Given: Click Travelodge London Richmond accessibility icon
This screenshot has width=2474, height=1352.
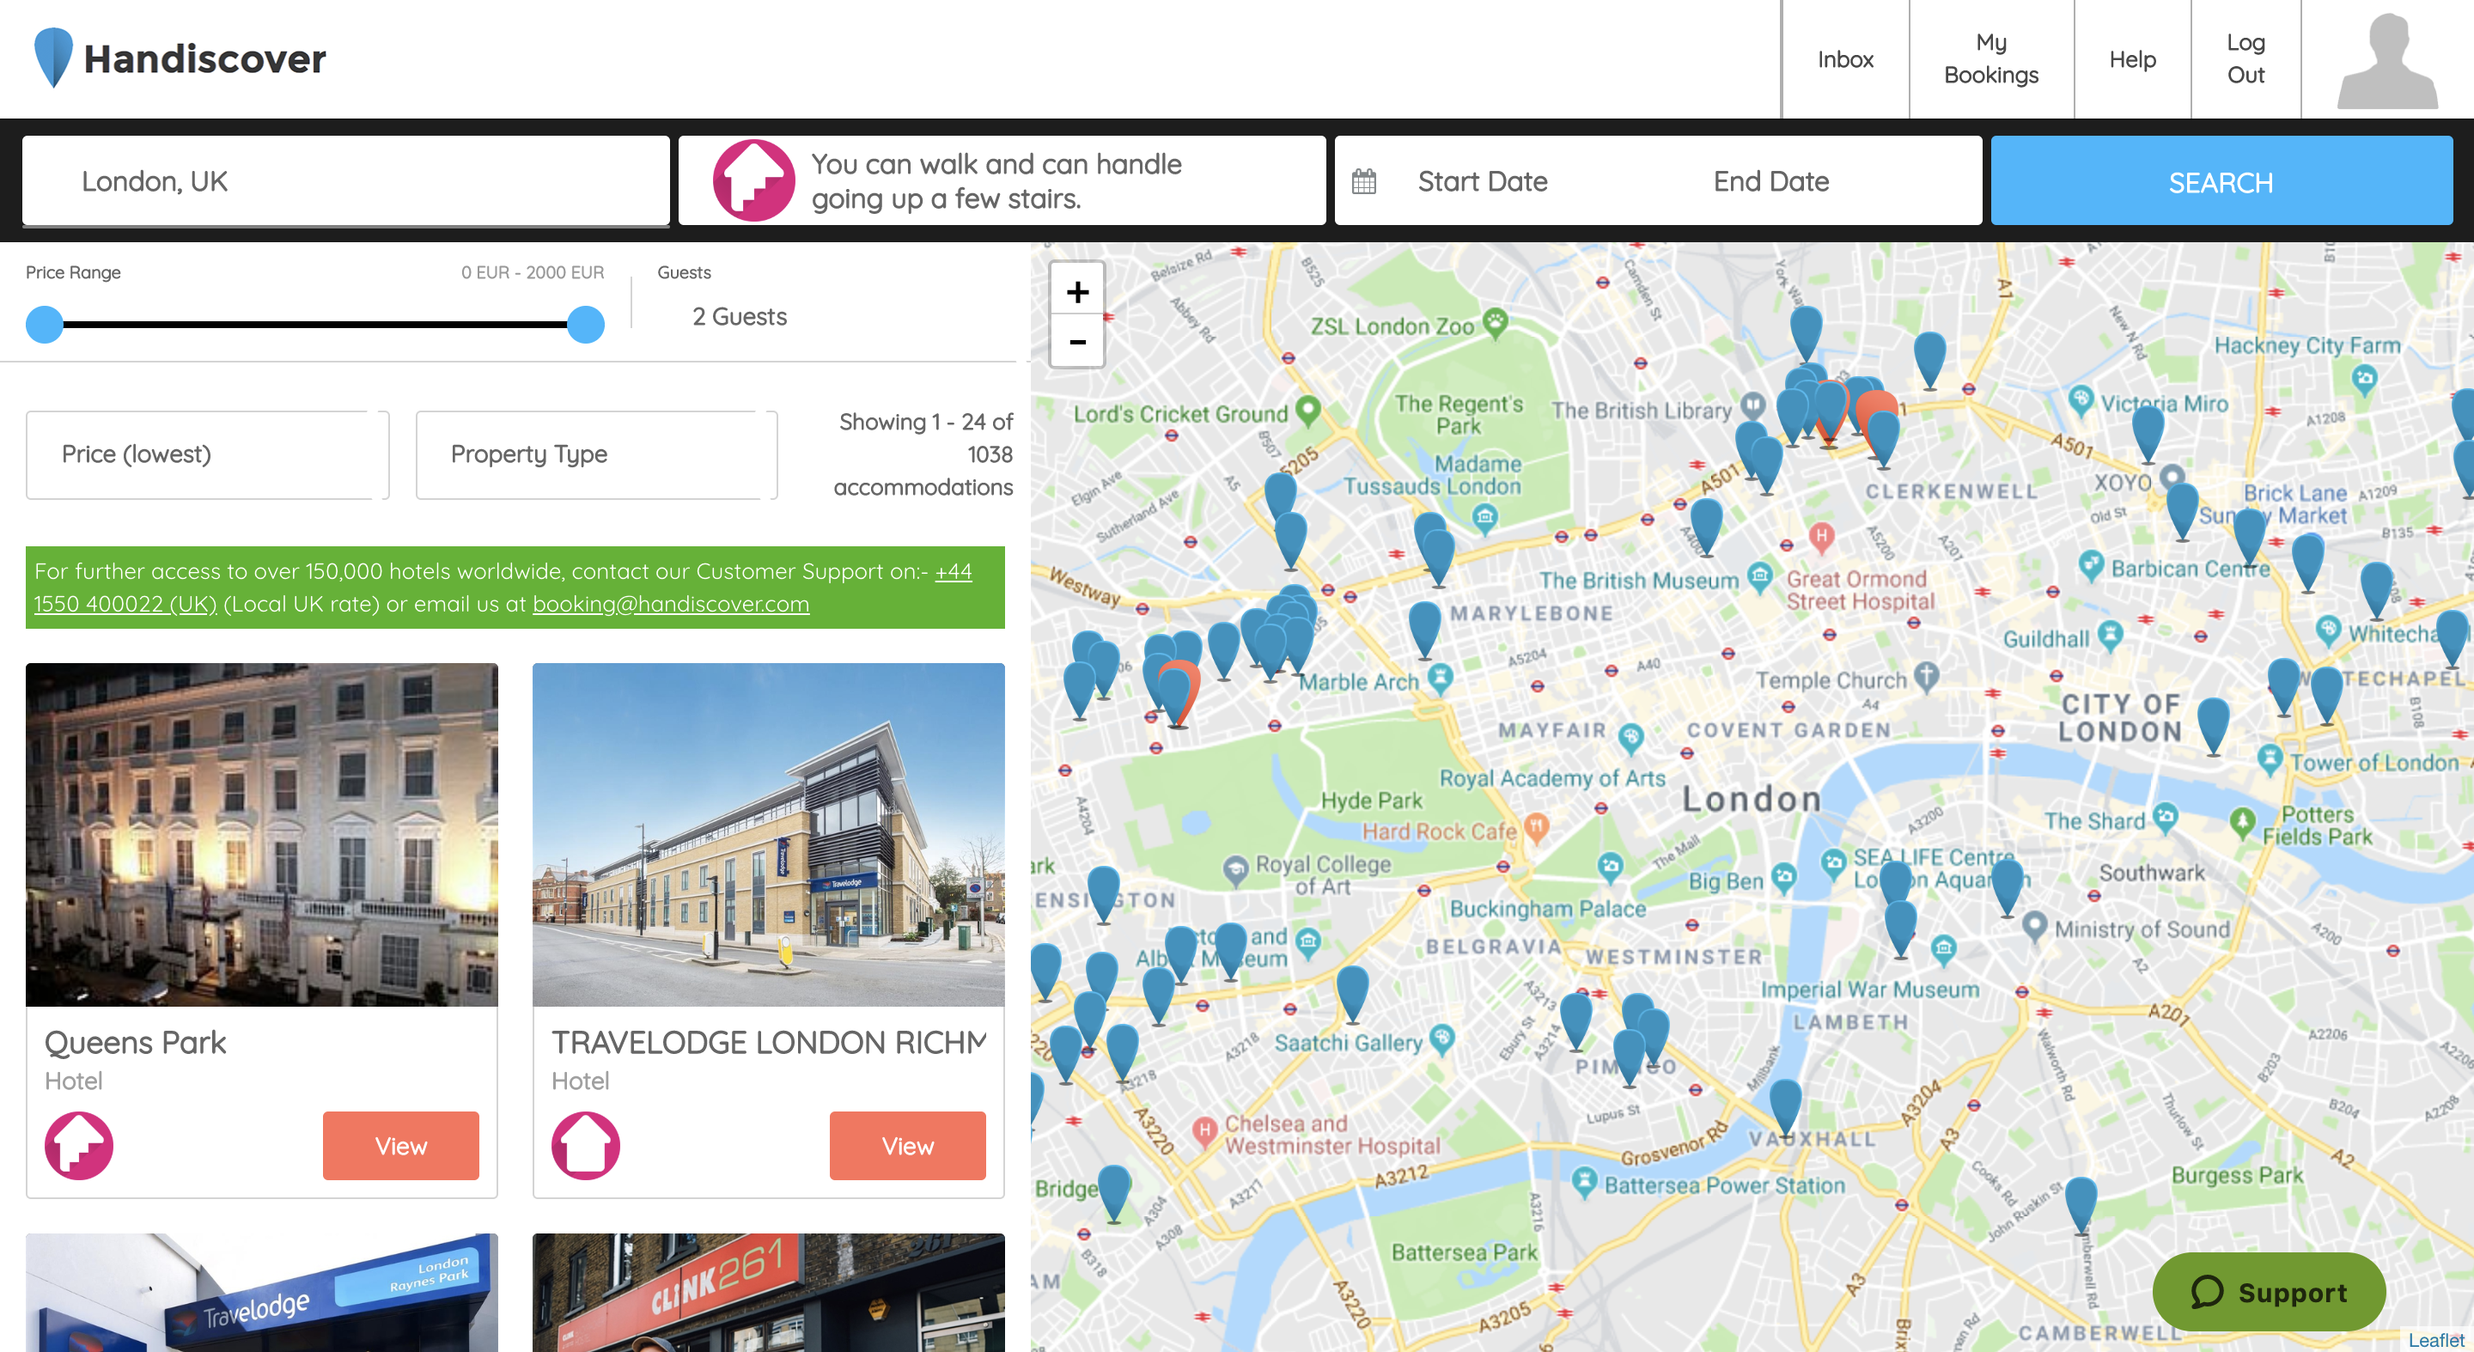Looking at the screenshot, I should pos(586,1145).
